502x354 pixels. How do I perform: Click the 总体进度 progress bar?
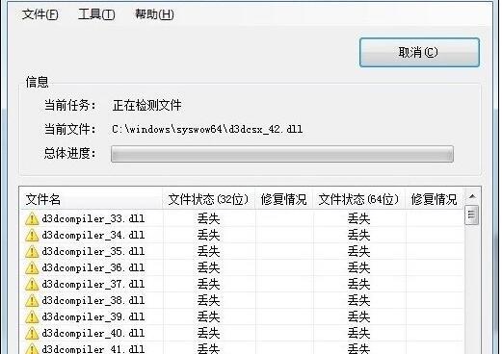pos(282,154)
